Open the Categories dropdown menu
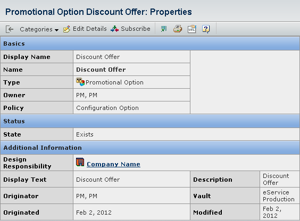This screenshot has height=221, width=300. click(x=39, y=29)
